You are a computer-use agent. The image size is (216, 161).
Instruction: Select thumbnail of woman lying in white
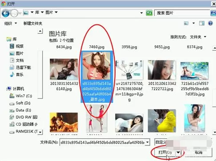(129, 123)
